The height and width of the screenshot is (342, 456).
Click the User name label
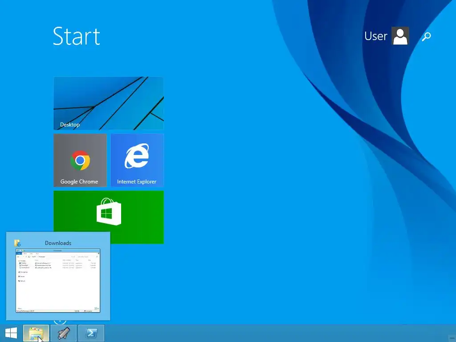point(375,36)
